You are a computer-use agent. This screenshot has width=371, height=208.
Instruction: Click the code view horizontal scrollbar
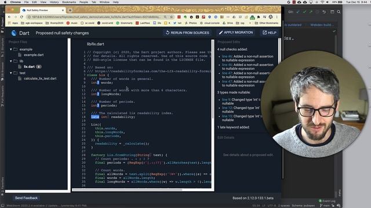[x=128, y=190]
